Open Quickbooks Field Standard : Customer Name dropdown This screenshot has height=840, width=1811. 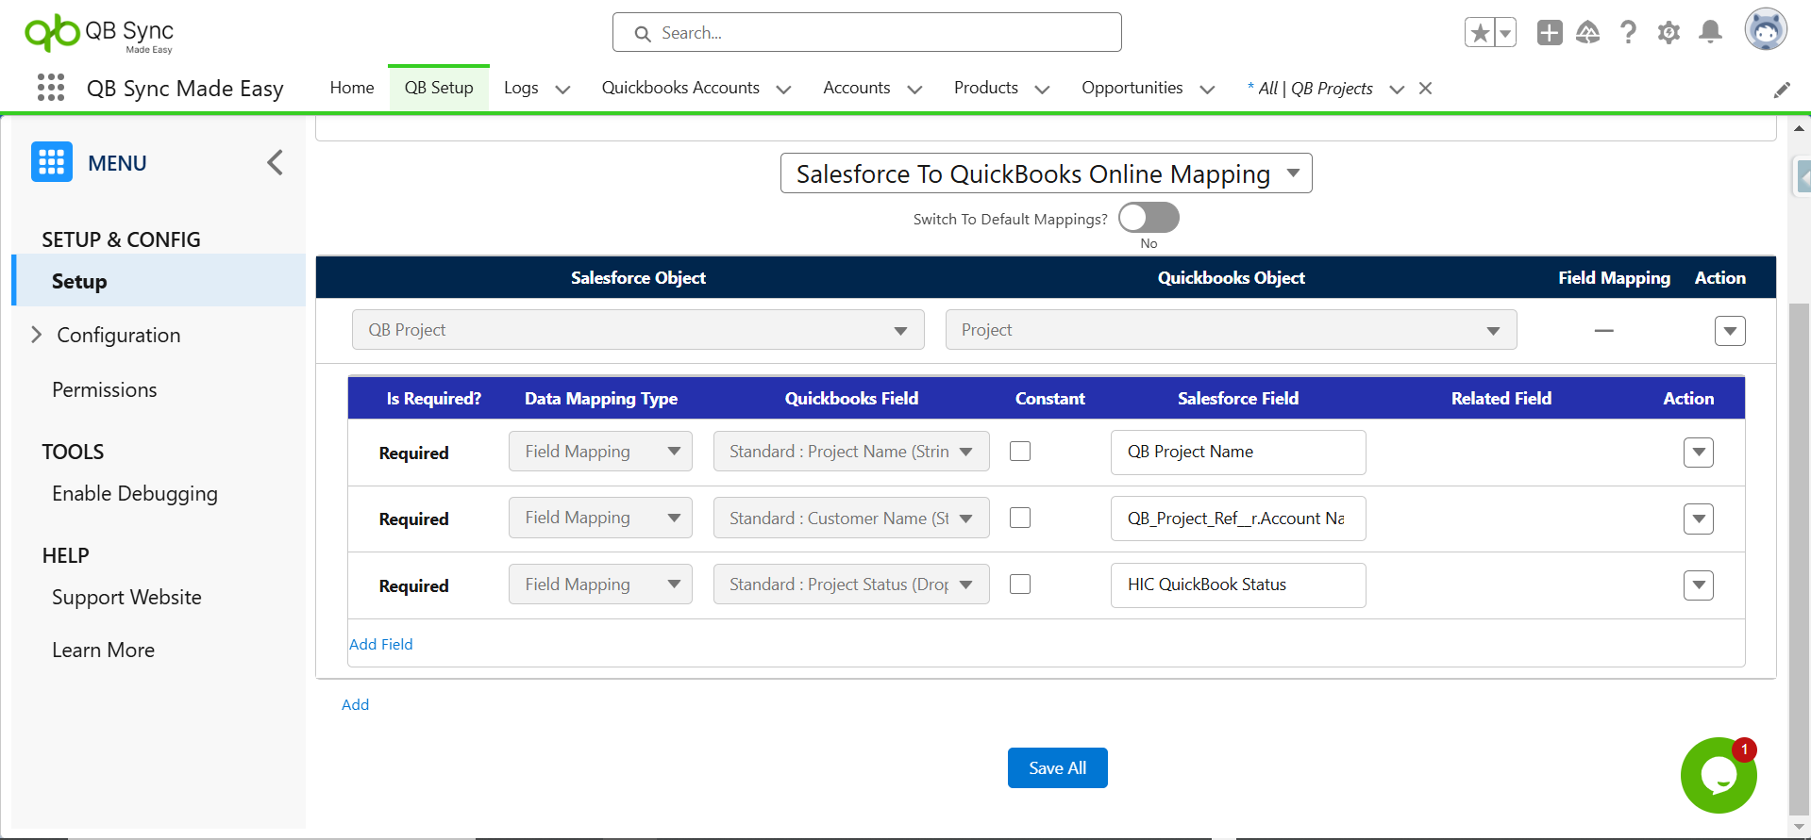851,518
